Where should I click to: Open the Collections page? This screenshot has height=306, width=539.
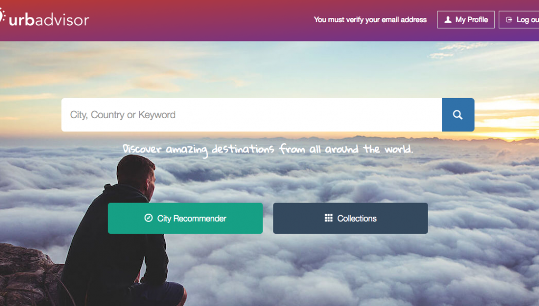351,218
